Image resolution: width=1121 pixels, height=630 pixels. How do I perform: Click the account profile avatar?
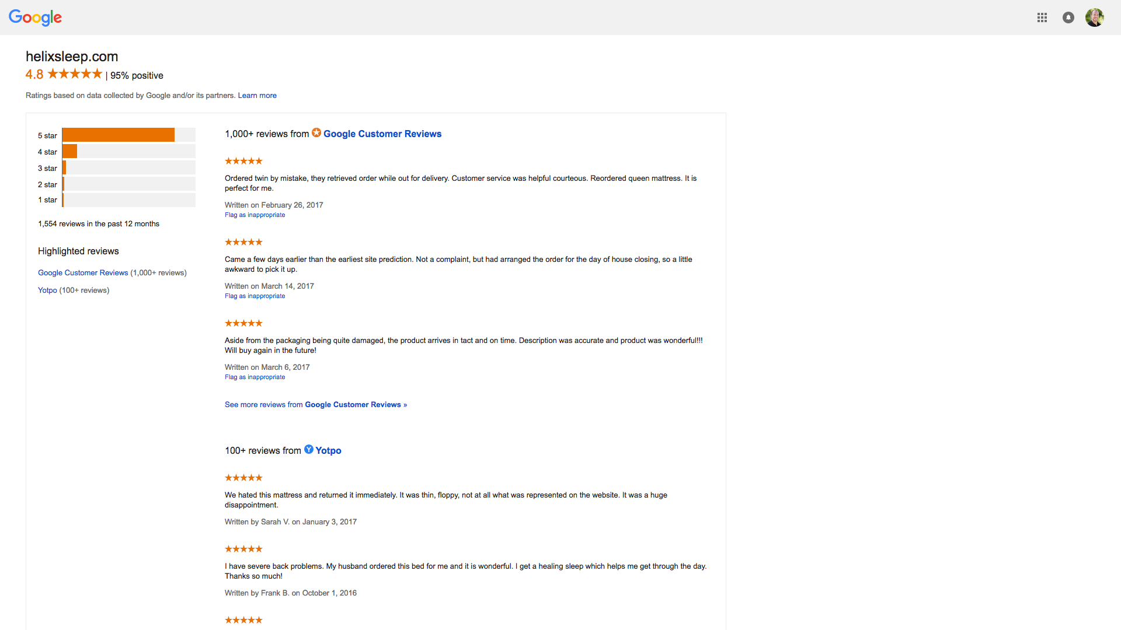coord(1095,17)
